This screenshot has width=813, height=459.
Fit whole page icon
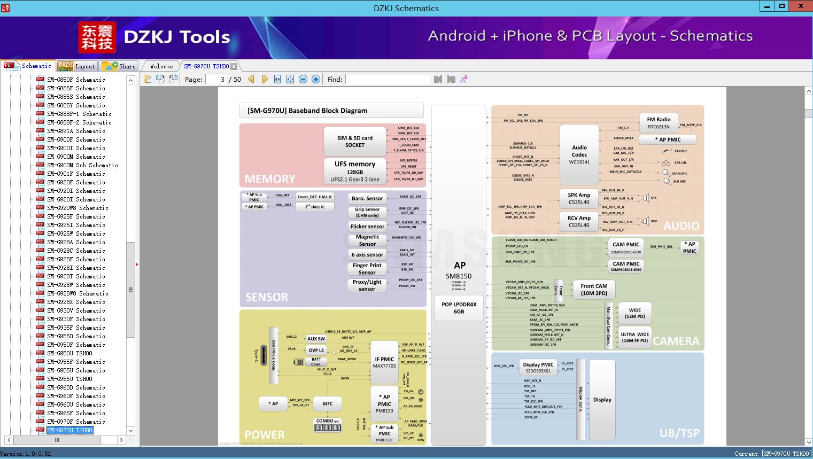coord(290,79)
